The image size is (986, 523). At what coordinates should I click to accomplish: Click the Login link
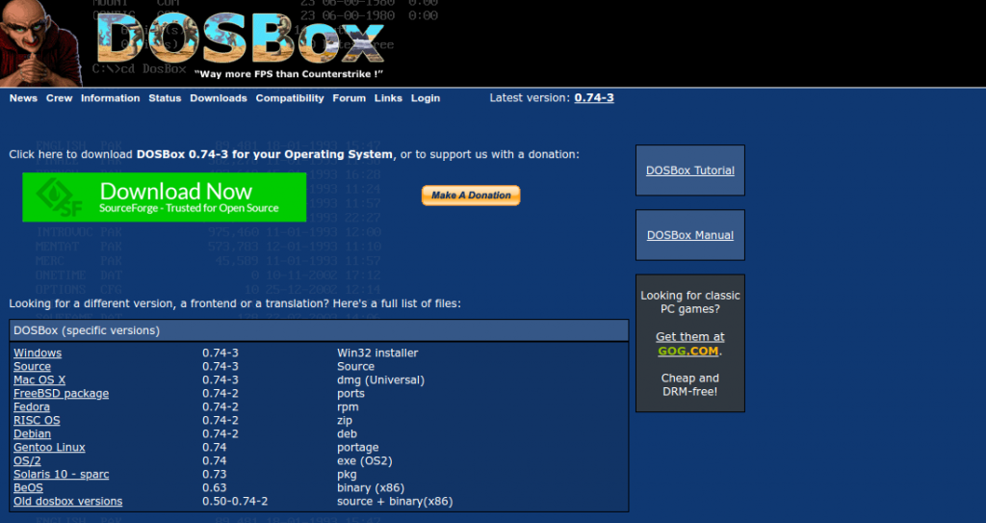(x=426, y=98)
